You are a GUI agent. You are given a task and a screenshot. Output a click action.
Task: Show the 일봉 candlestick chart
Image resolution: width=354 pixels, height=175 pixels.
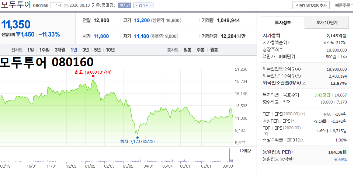click(187, 50)
